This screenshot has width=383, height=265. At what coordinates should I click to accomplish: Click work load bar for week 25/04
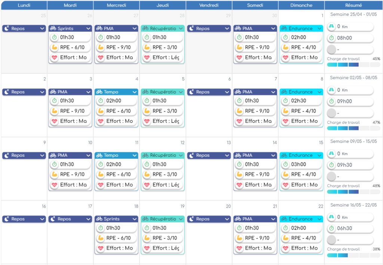(x=353, y=65)
